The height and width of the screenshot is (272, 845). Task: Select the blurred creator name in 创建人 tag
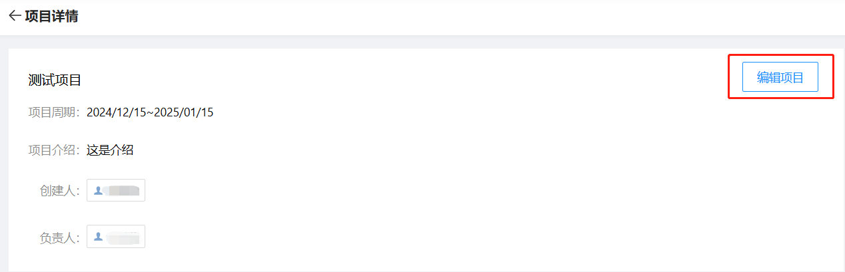pyautogui.click(x=121, y=190)
